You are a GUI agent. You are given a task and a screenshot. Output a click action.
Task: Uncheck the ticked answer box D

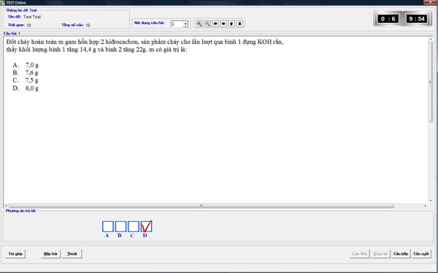pyautogui.click(x=147, y=226)
